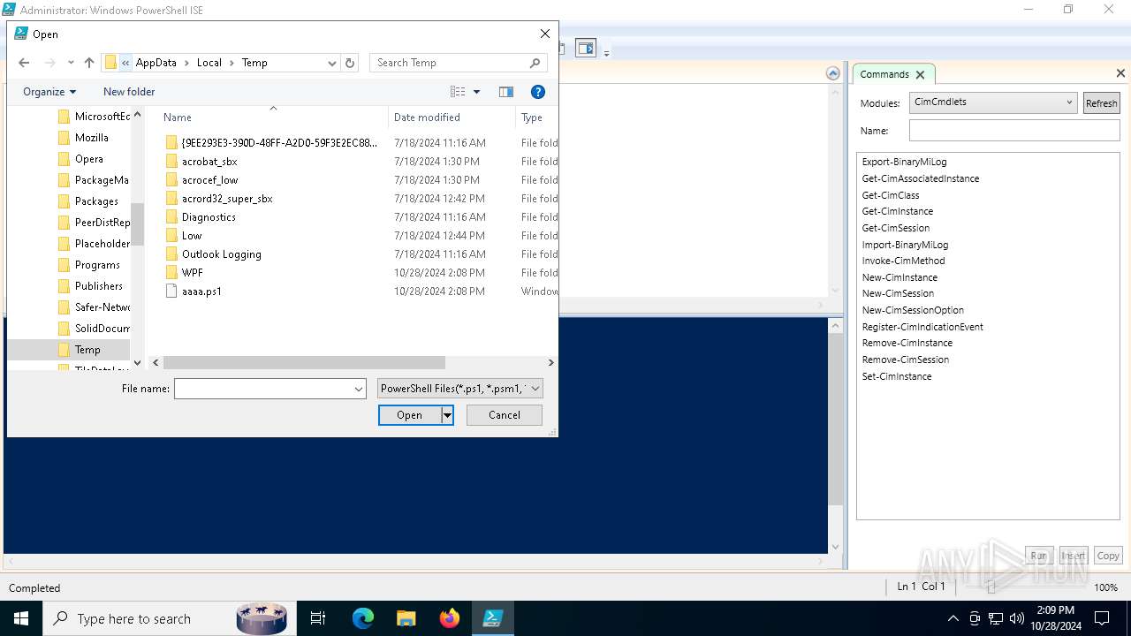Sort by Name column header
The height and width of the screenshot is (636, 1131).
178,117
